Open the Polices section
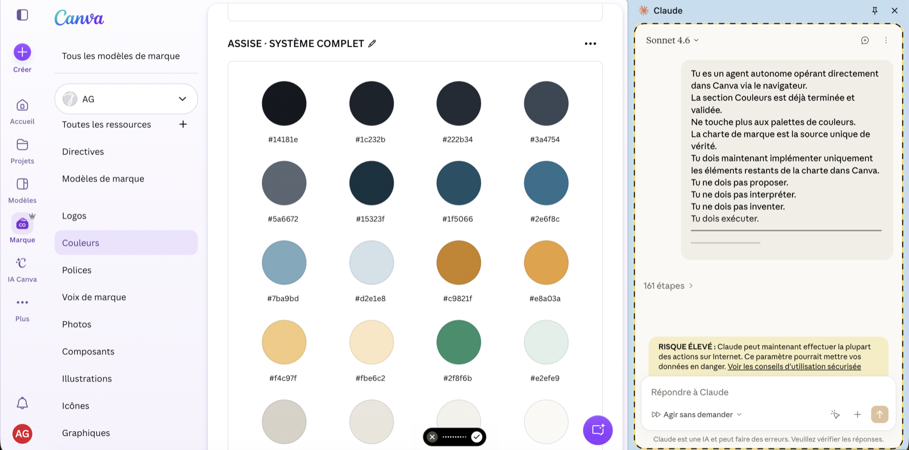The width and height of the screenshot is (909, 450). pyautogui.click(x=77, y=270)
